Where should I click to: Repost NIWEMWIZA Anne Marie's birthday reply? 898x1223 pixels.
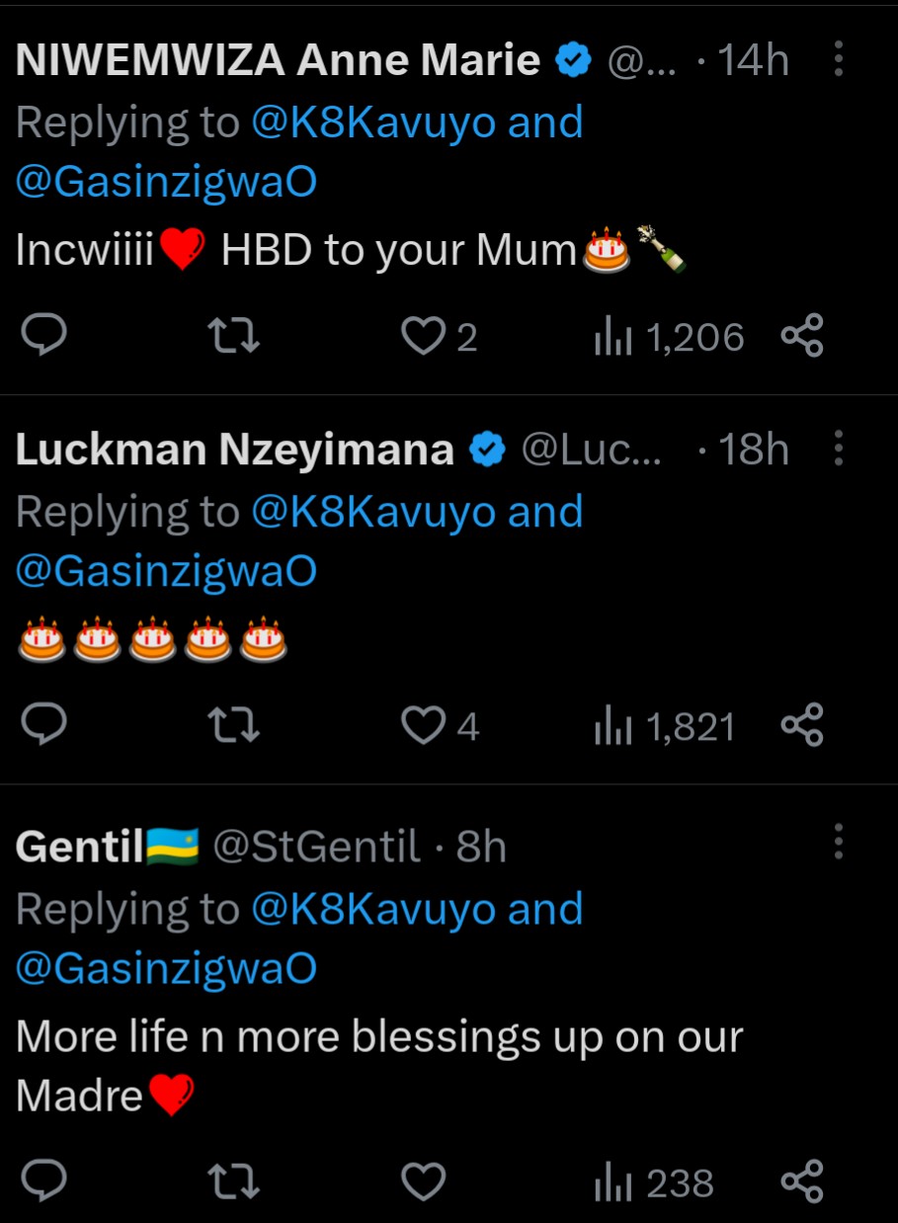[237, 337]
